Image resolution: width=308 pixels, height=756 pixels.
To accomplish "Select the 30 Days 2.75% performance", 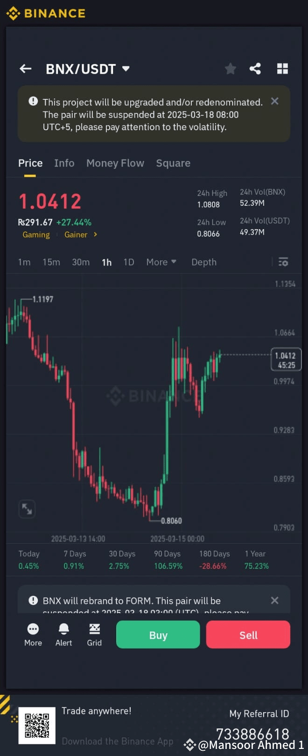I will pyautogui.click(x=122, y=560).
